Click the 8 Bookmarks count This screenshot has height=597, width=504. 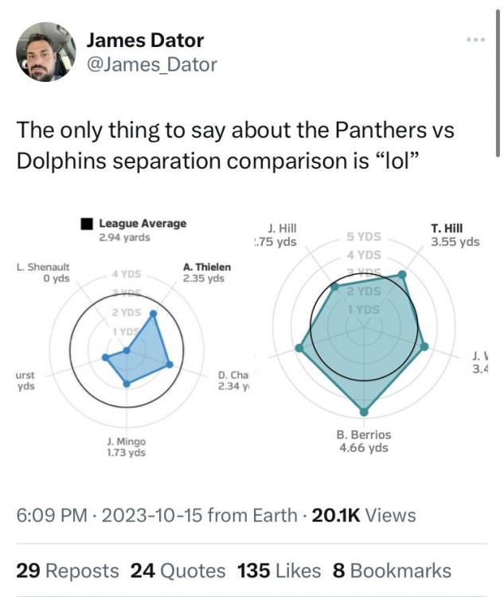(392, 571)
